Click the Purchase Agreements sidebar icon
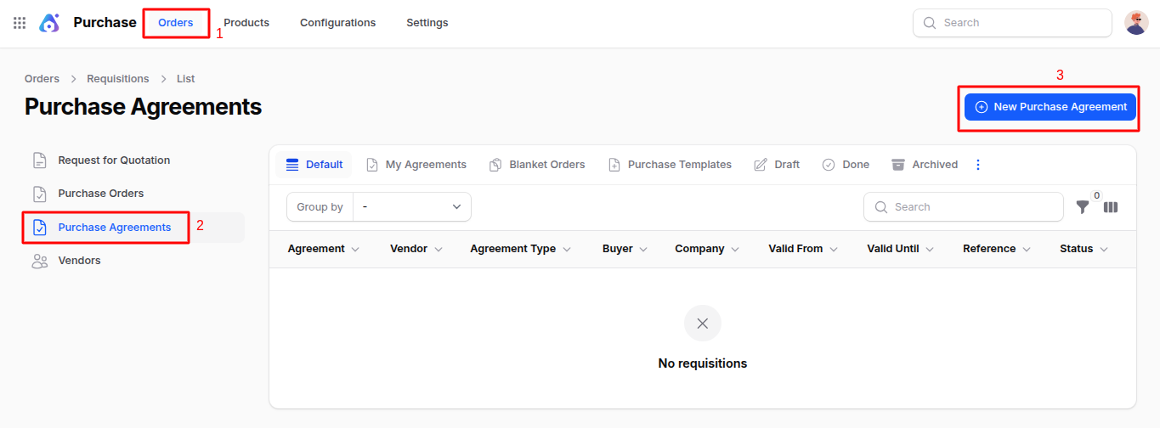Viewport: 1160px width, 428px height. pyautogui.click(x=39, y=228)
